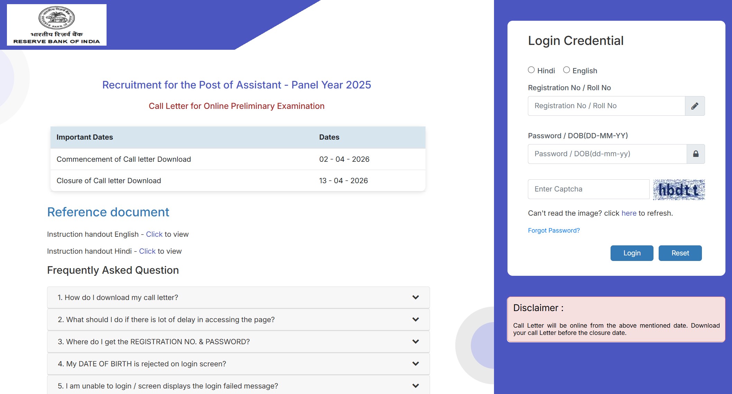Click the captcha image showing hbdtt
This screenshot has height=394, width=732.
[679, 189]
